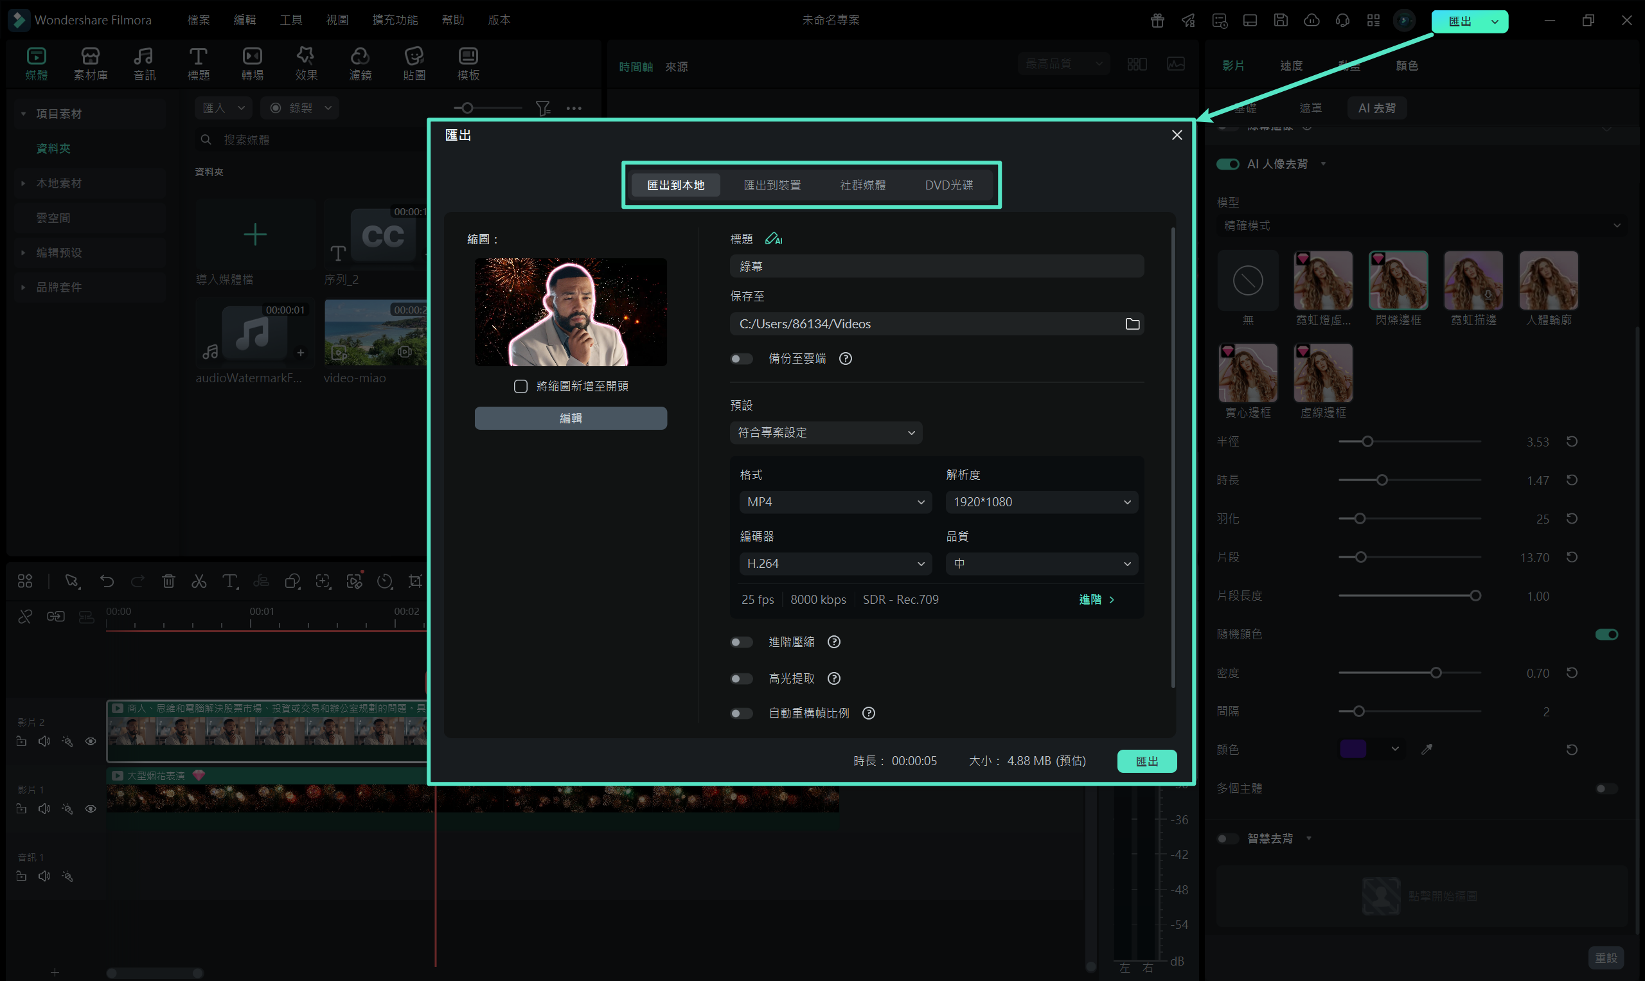Viewport: 1645px width, 981px height.
Task: Select the 轉場 transitions icon
Action: click(252, 64)
